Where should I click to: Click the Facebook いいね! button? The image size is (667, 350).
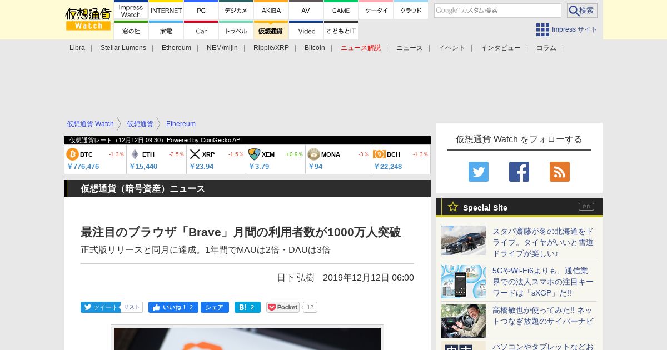(x=173, y=307)
